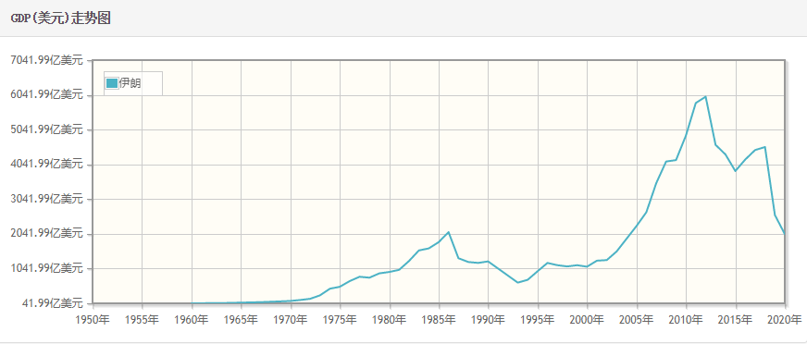Click the 1986 local peak on the line
The image size is (807, 344).
449,232
